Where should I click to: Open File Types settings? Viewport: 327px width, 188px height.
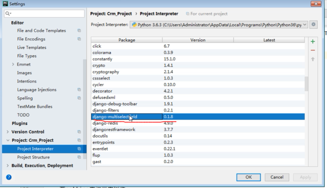pyautogui.click(x=27, y=56)
